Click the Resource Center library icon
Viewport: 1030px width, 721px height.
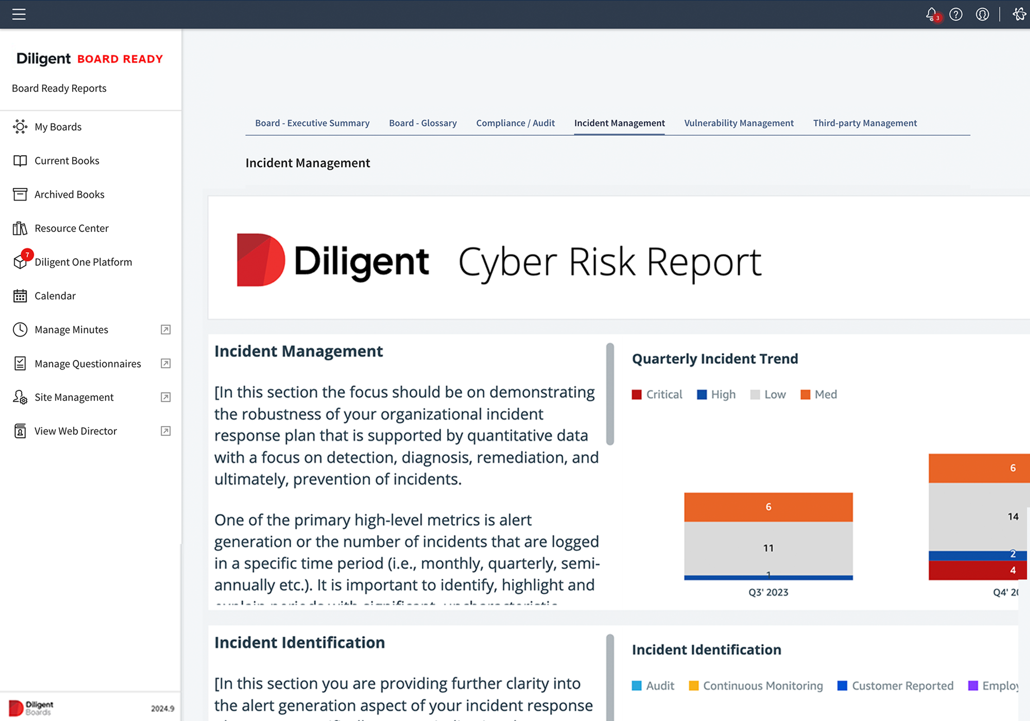[x=20, y=228]
